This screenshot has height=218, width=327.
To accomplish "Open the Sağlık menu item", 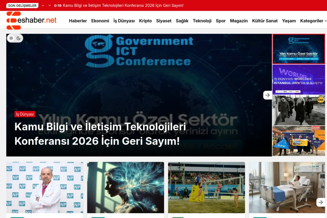I will [x=182, y=21].
